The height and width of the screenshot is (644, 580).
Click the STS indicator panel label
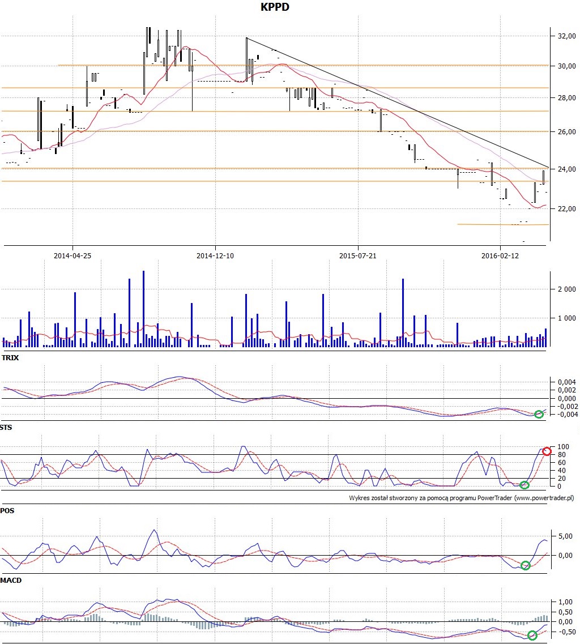click(6, 428)
